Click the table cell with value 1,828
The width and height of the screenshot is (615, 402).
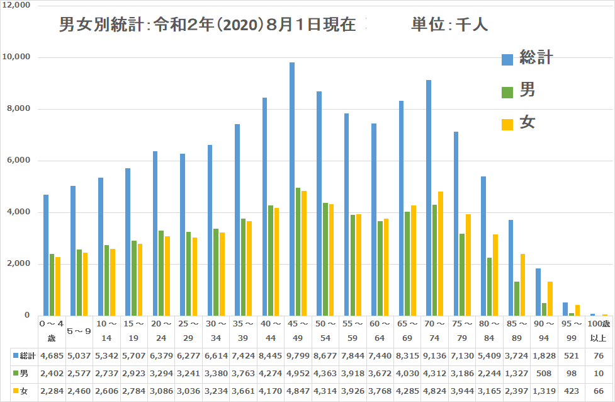click(x=544, y=355)
